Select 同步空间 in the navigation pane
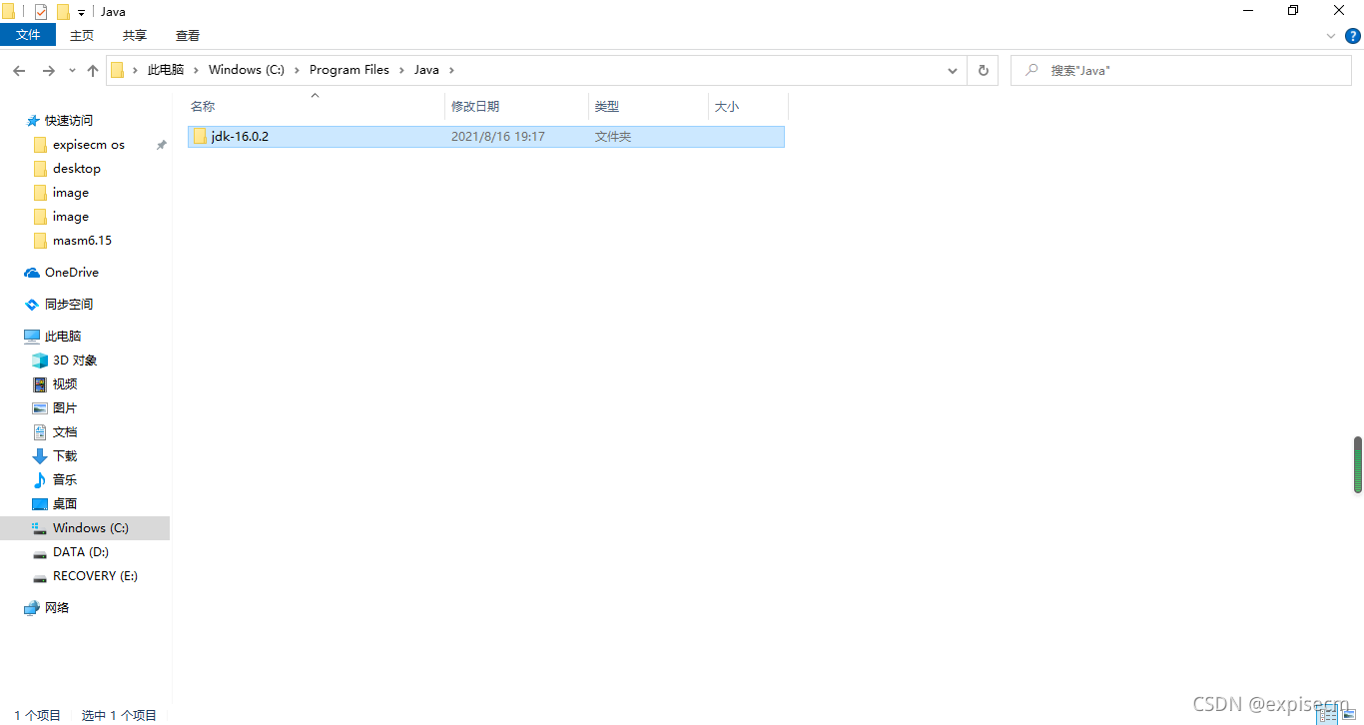The width and height of the screenshot is (1364, 725). [x=69, y=305]
